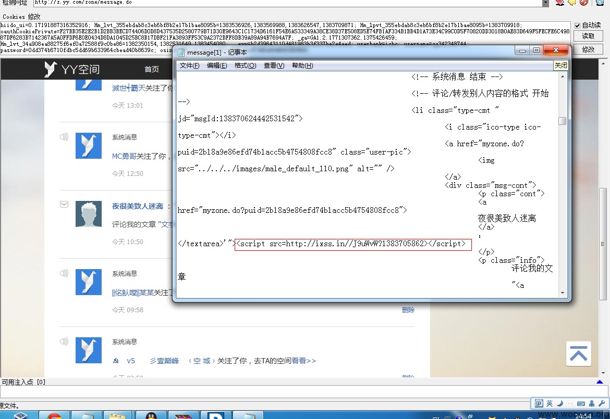Open Notepad 文件(F) menu
610x419 pixels.
pos(189,66)
